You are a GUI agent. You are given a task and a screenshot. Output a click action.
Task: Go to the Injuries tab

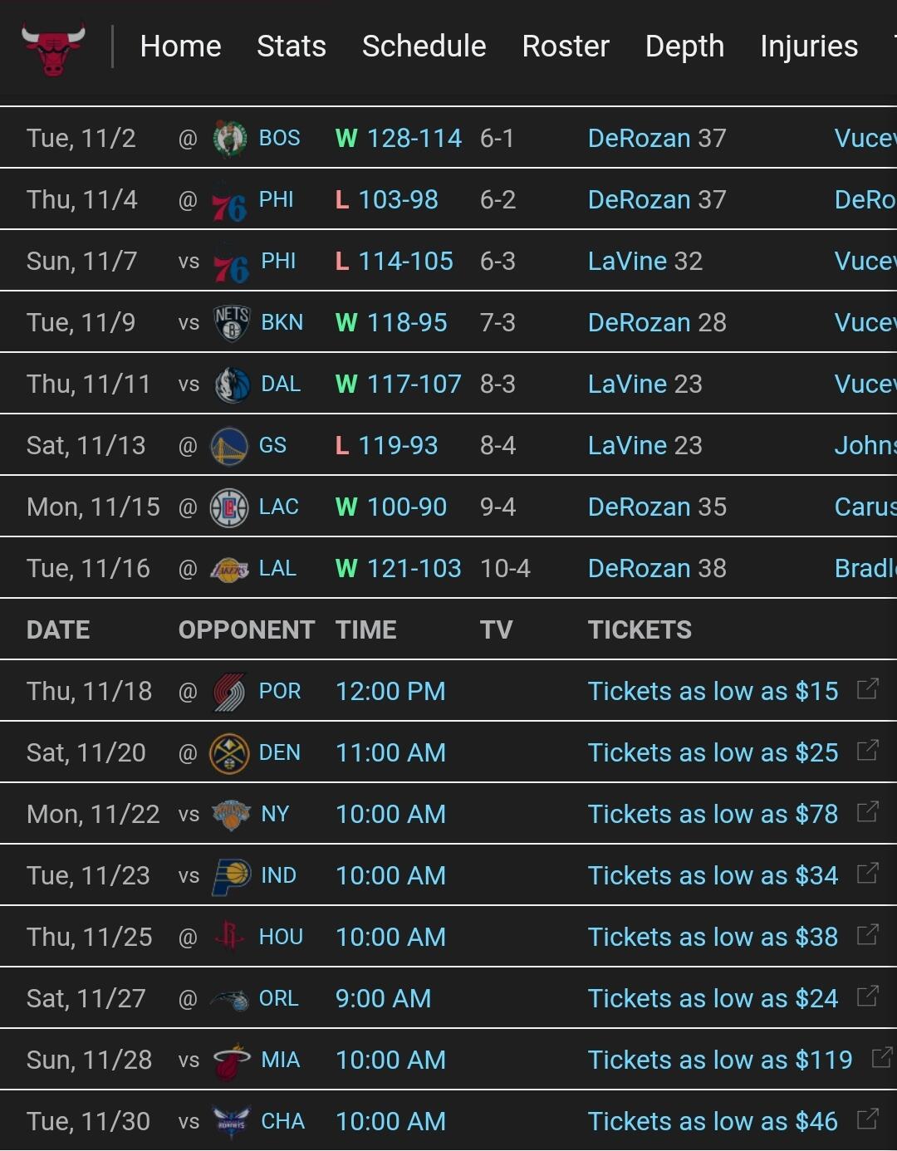[809, 47]
